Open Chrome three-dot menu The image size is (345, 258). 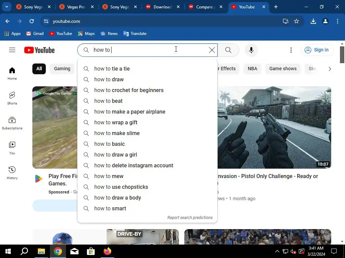337,21
